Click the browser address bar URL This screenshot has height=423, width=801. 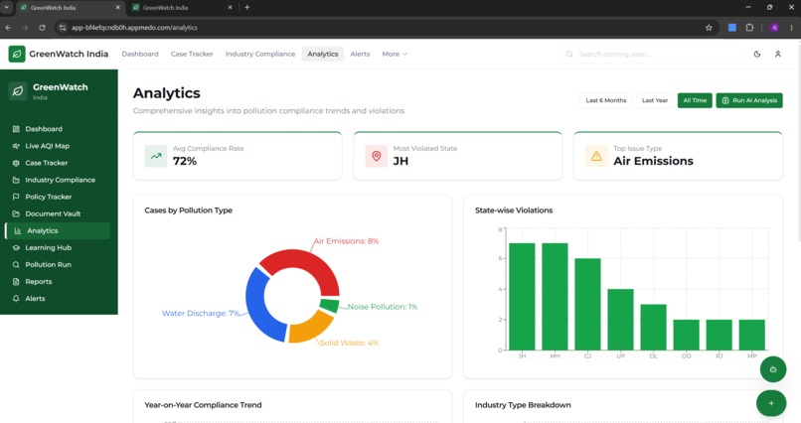pyautogui.click(x=134, y=28)
